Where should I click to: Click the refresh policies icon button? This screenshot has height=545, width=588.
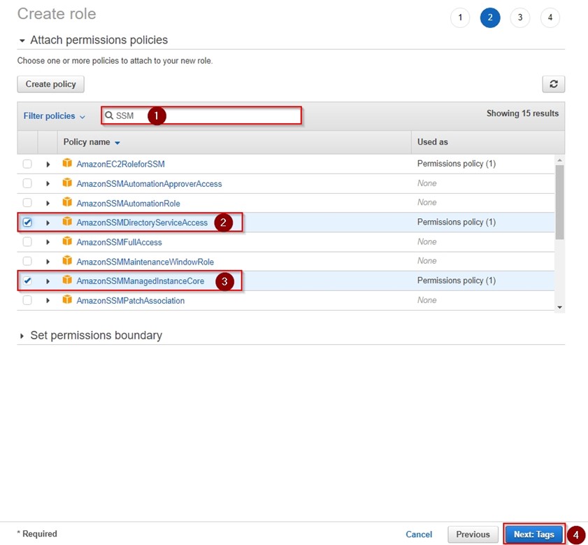tap(553, 84)
